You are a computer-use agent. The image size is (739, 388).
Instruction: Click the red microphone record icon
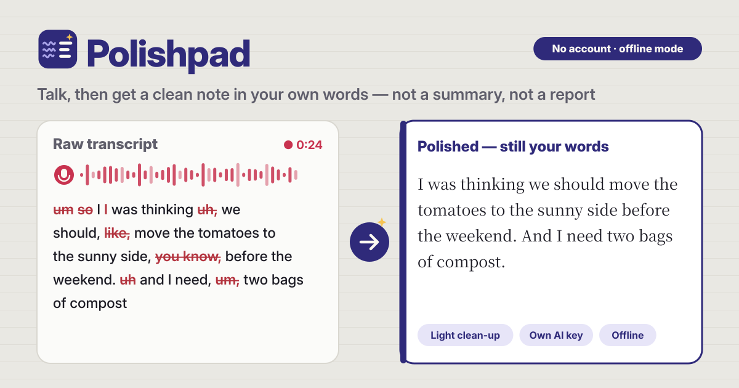tap(63, 175)
